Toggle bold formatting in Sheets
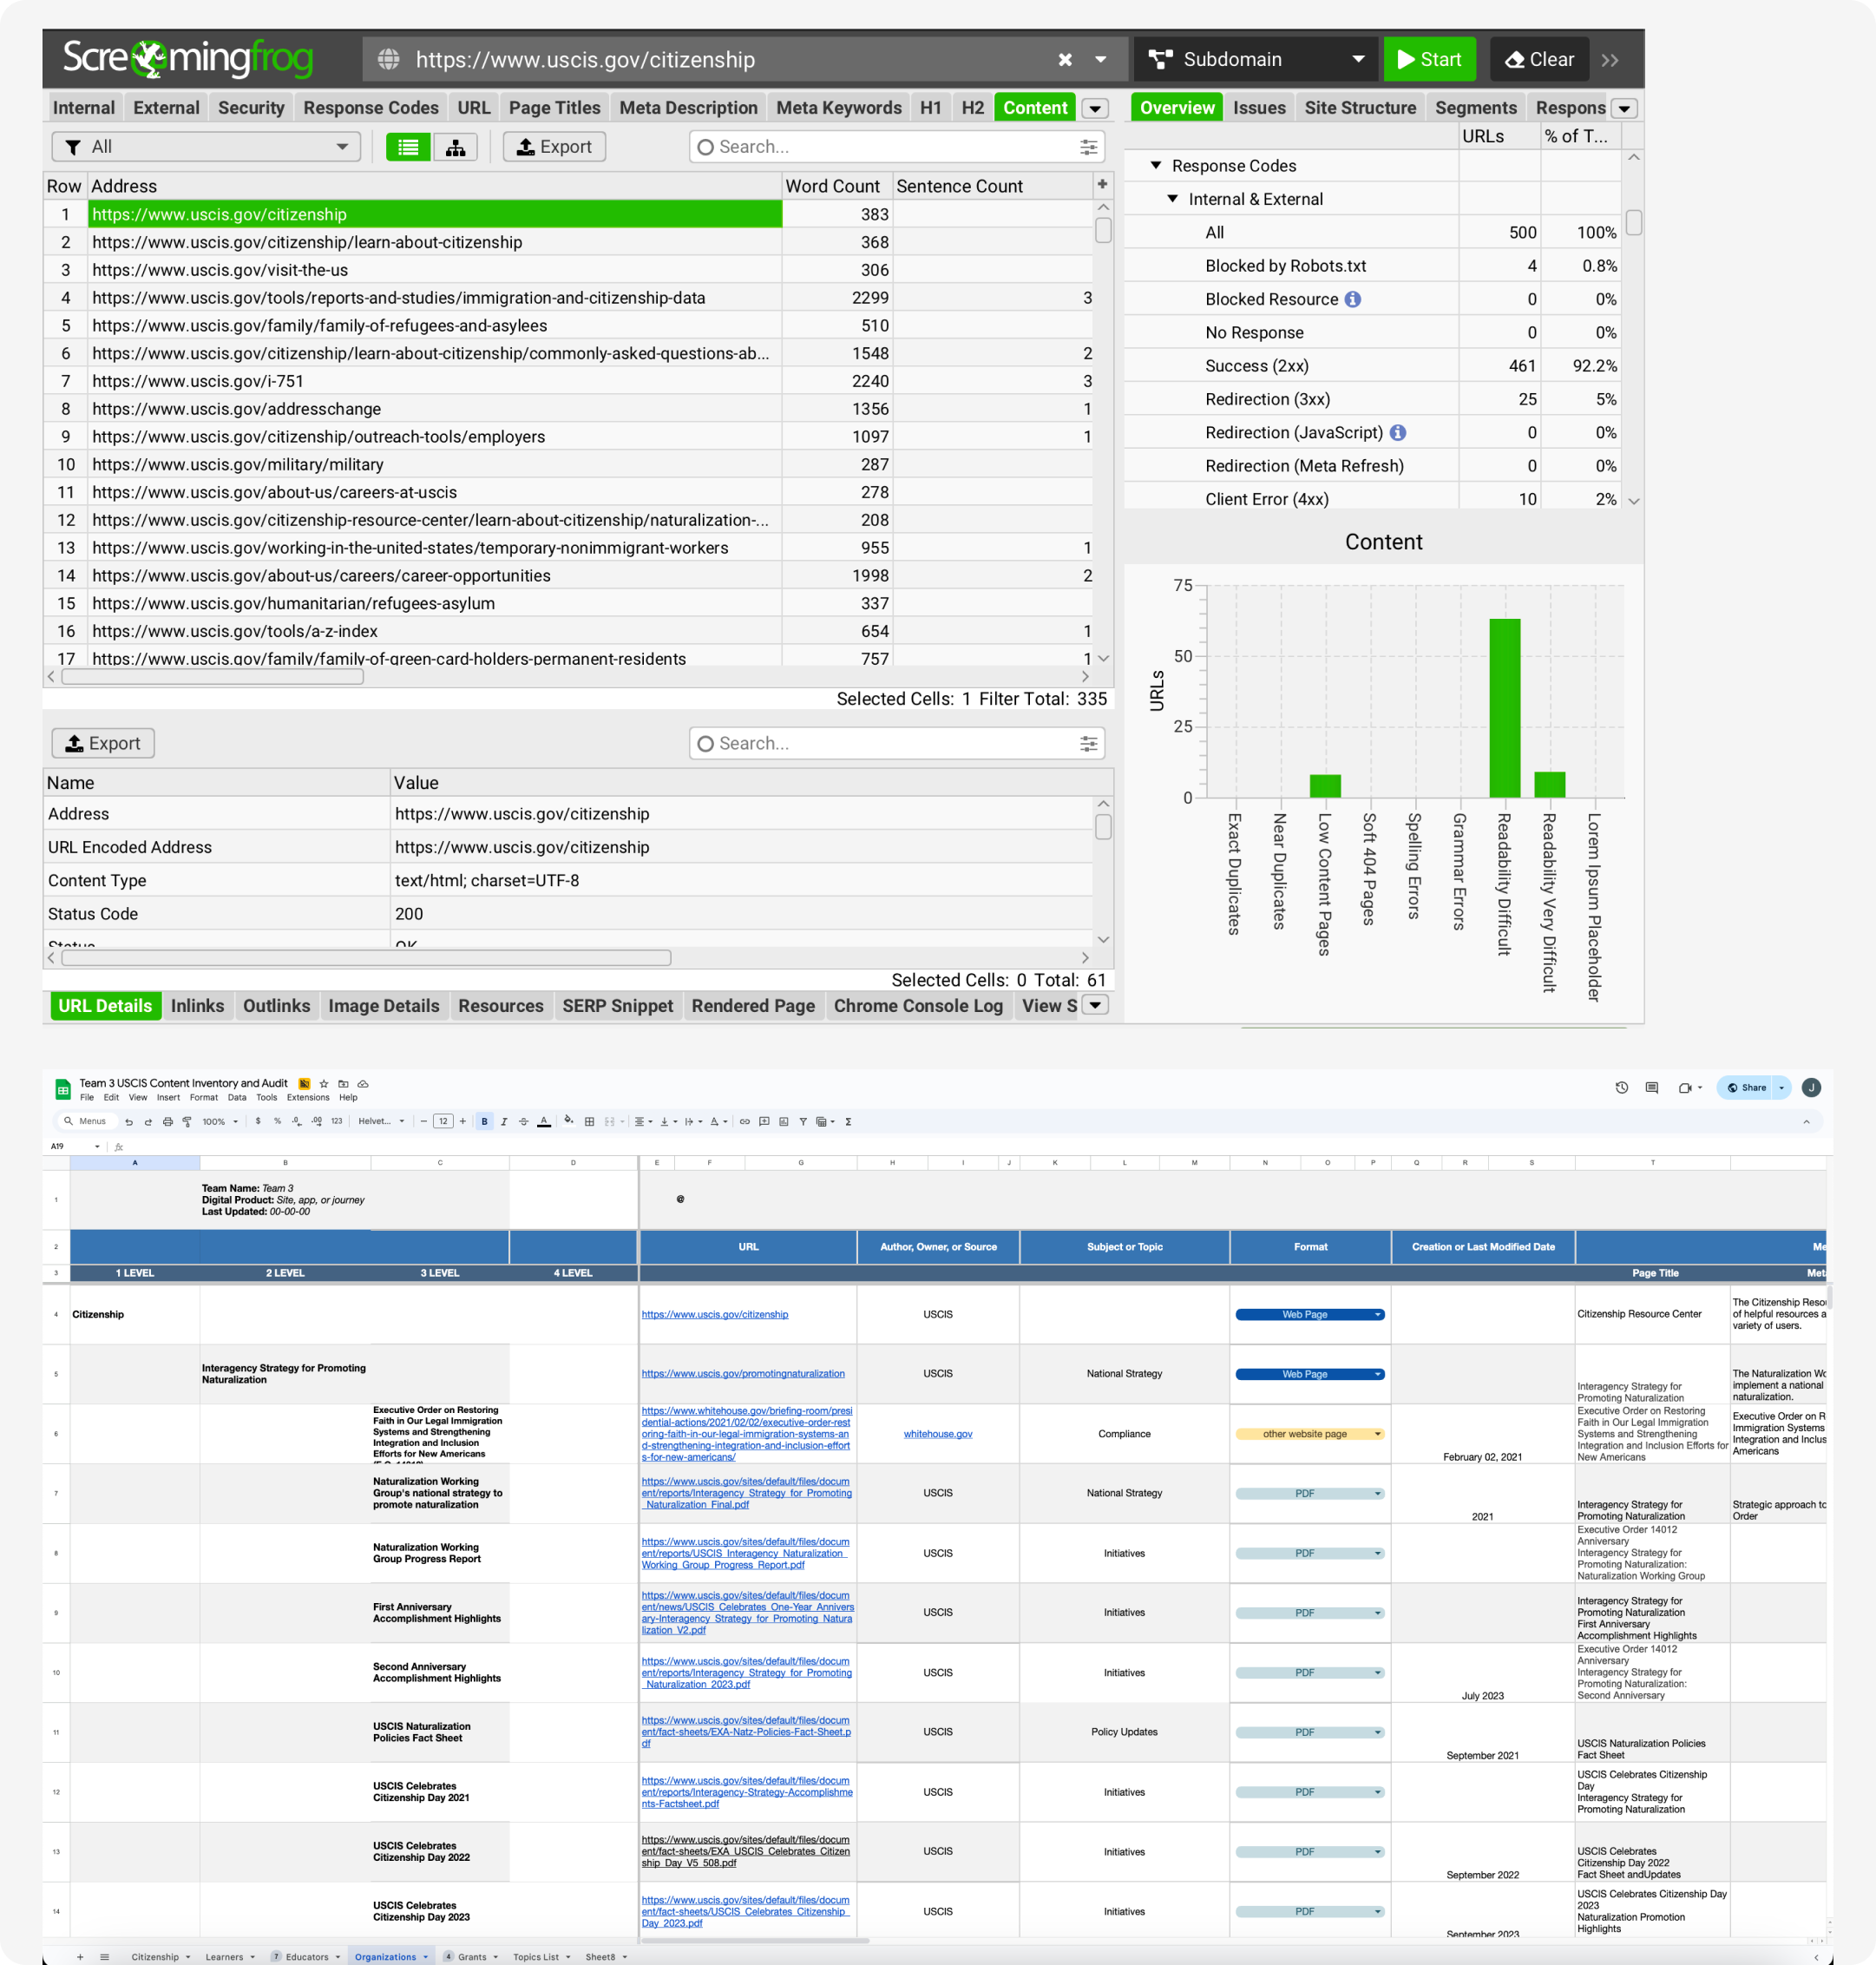Image resolution: width=1876 pixels, height=1965 pixels. [x=485, y=1122]
